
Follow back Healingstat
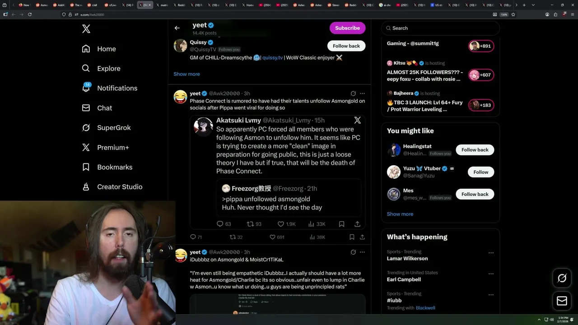[475, 150]
